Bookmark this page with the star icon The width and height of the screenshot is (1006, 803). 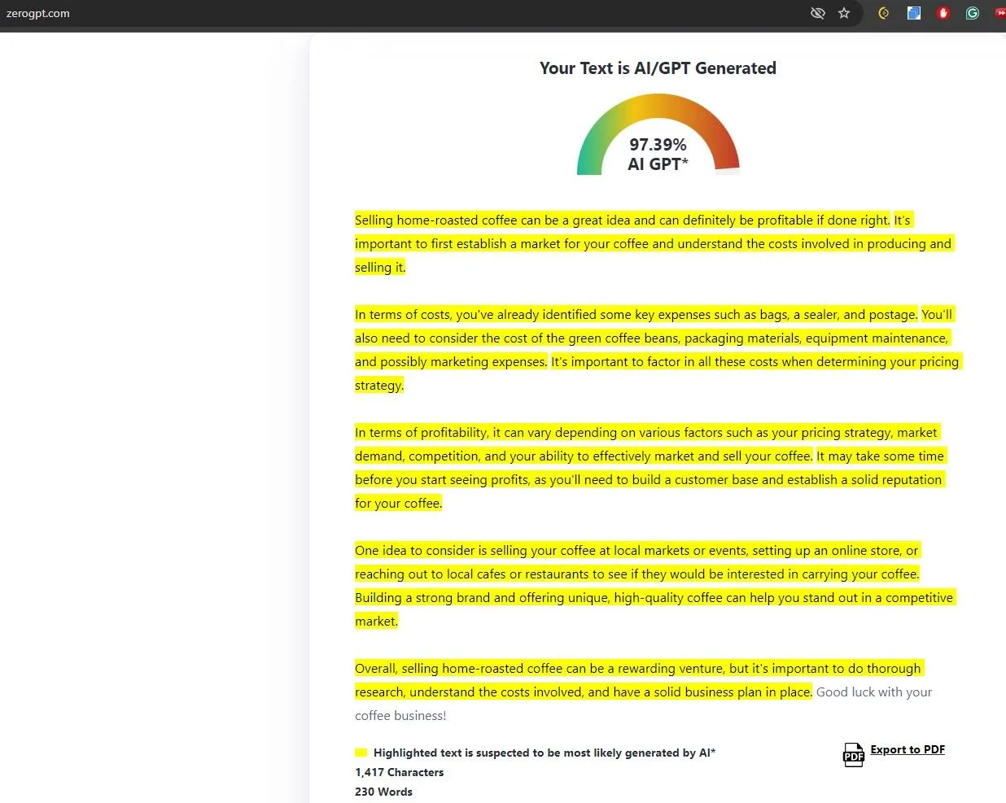(x=844, y=13)
